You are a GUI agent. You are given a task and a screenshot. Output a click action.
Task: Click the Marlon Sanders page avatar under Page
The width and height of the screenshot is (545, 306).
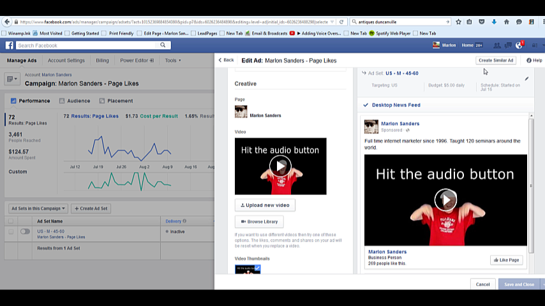coord(241,112)
